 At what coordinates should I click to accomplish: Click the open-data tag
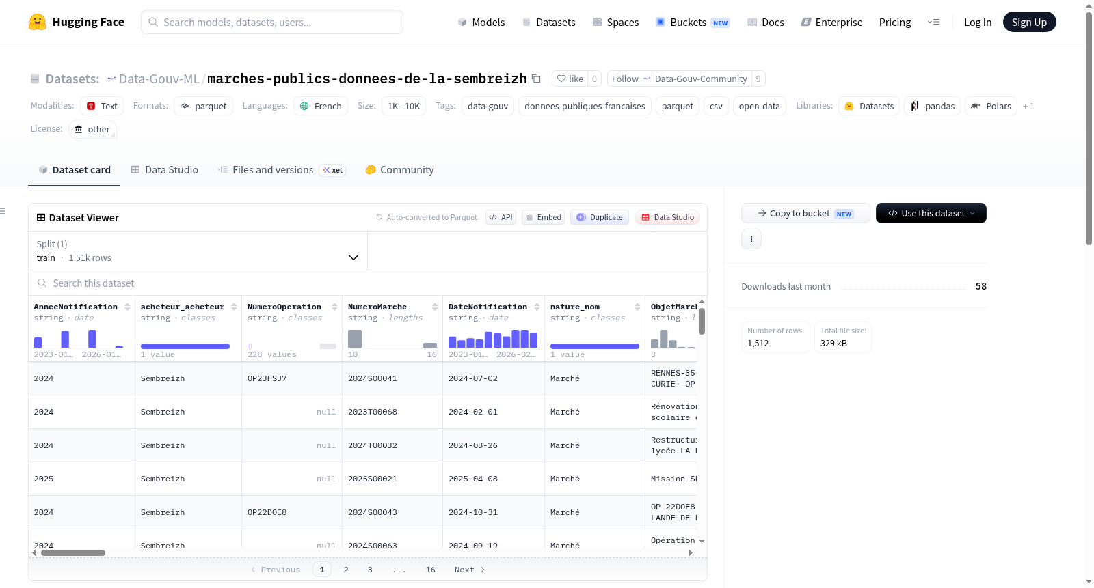[759, 106]
